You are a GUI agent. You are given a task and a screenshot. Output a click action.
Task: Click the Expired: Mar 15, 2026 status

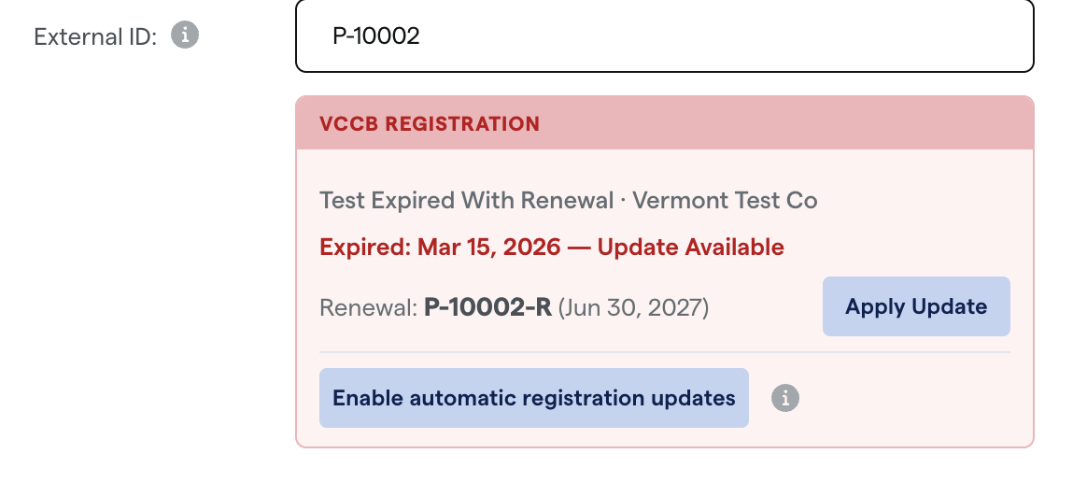click(x=440, y=248)
